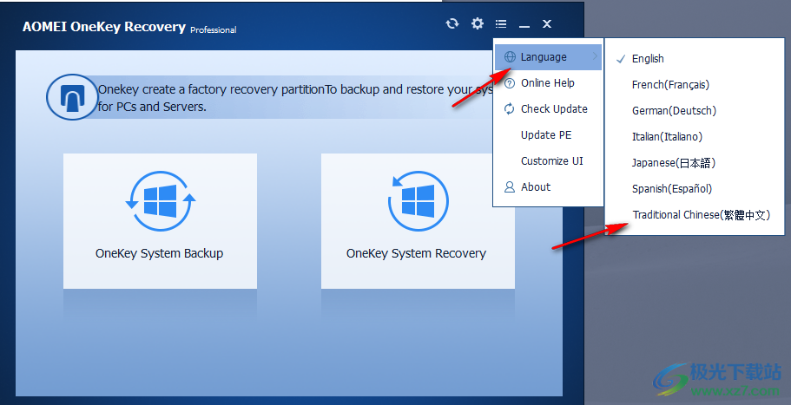Image resolution: width=791 pixels, height=405 pixels.
Task: Select Update PE menu entry
Action: [x=548, y=135]
